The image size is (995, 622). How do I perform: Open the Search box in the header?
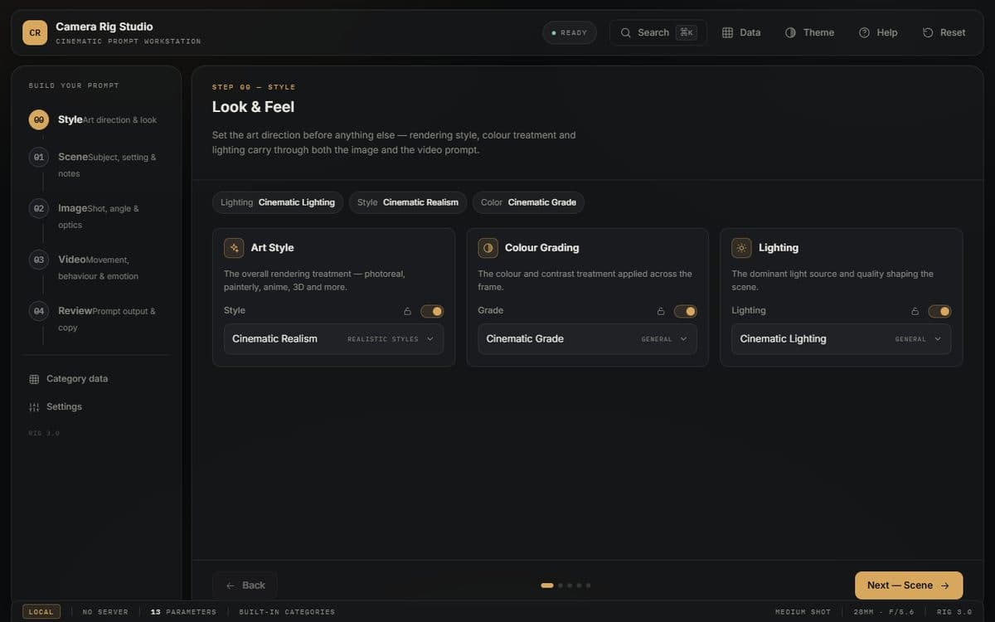click(658, 32)
